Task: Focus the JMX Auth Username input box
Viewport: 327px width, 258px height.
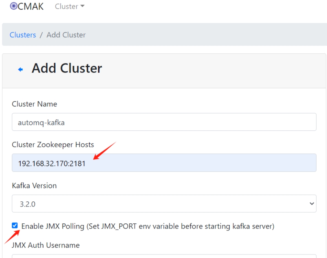Action: click(x=164, y=256)
